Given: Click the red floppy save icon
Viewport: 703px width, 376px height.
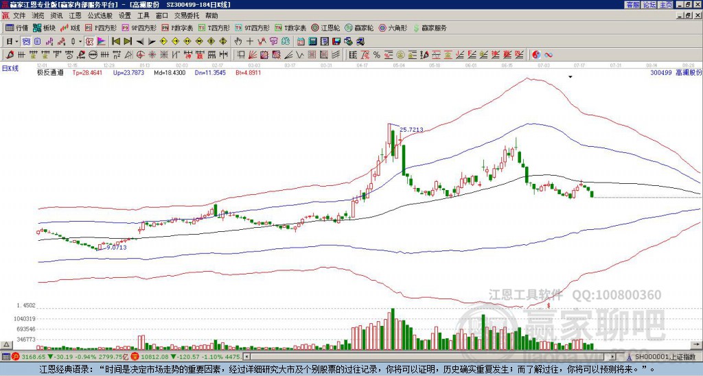Looking at the screenshot, I should [x=336, y=41].
